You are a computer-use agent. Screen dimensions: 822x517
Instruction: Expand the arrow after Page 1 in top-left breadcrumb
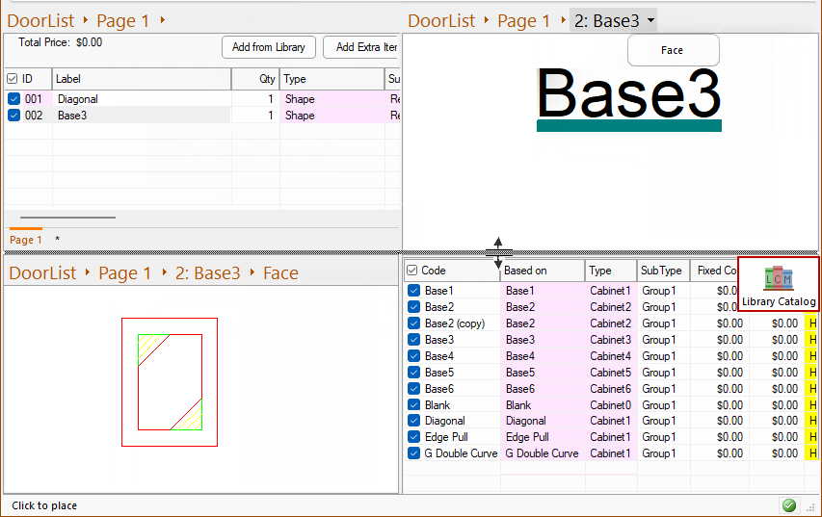pyautogui.click(x=163, y=20)
